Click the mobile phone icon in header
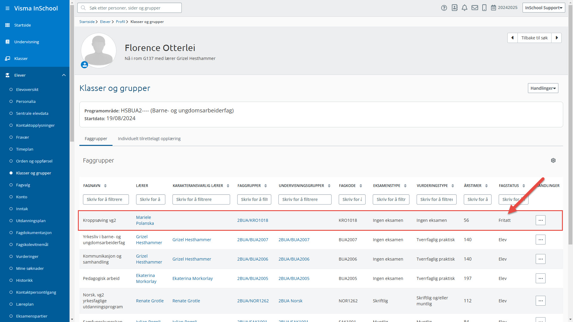573x322 pixels. (484, 8)
